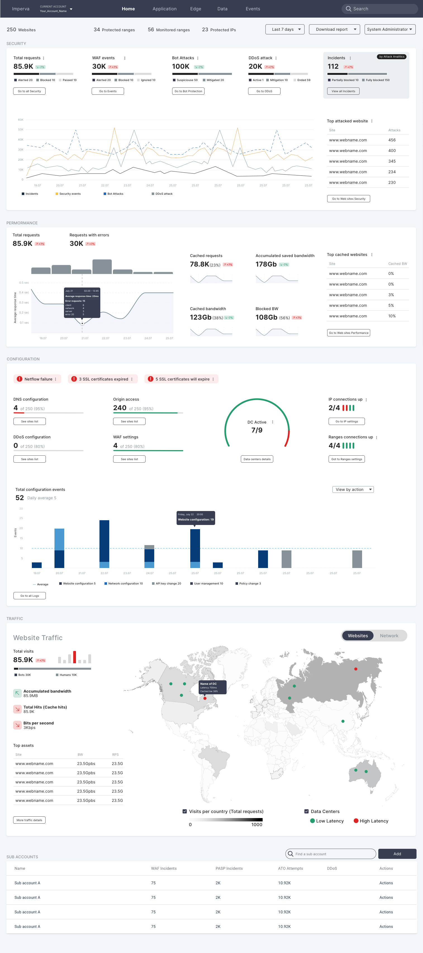Viewport: 423px width, 953px height.
Task: Click the search magnifier icon in header
Action: tap(348, 9)
